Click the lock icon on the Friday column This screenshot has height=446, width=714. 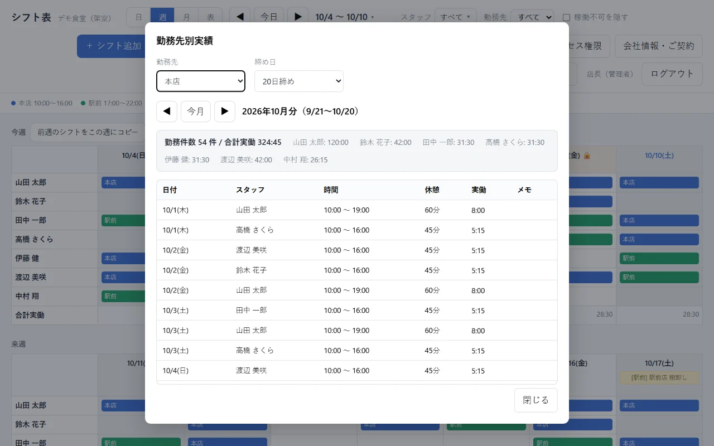point(588,156)
